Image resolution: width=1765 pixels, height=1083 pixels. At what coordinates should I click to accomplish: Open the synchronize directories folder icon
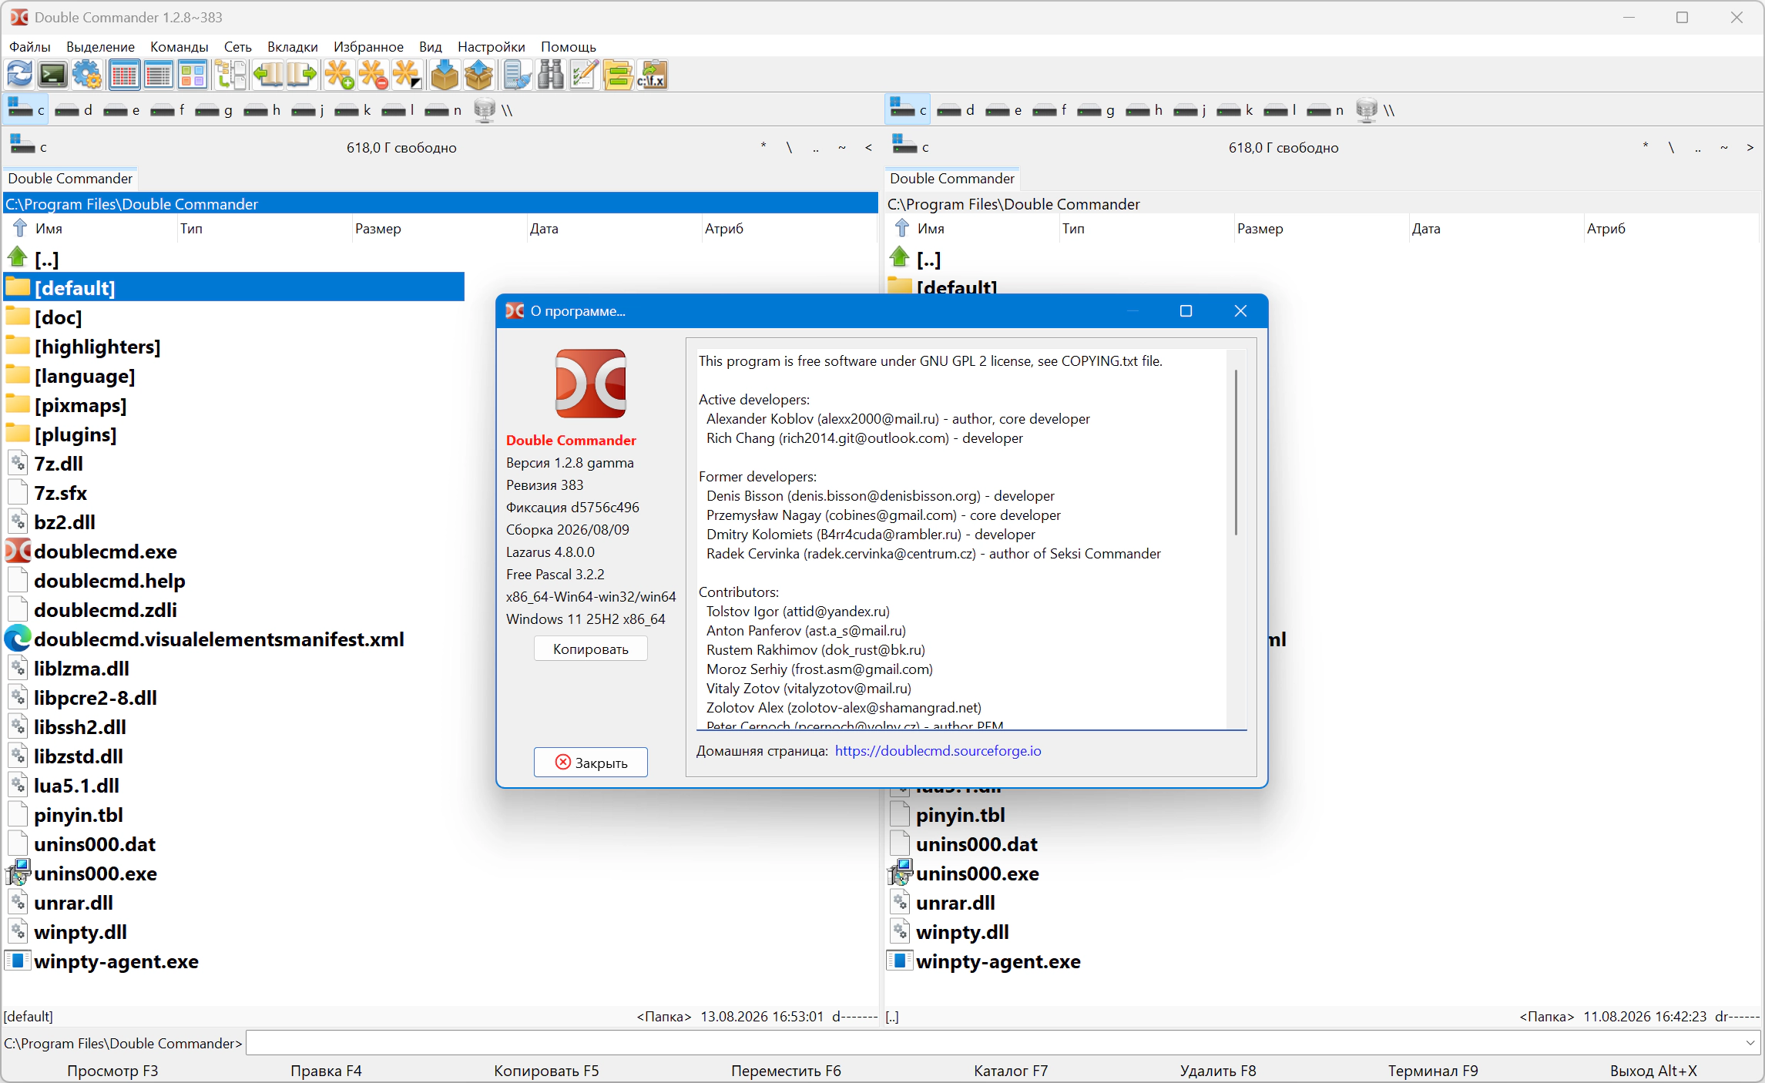click(x=618, y=75)
